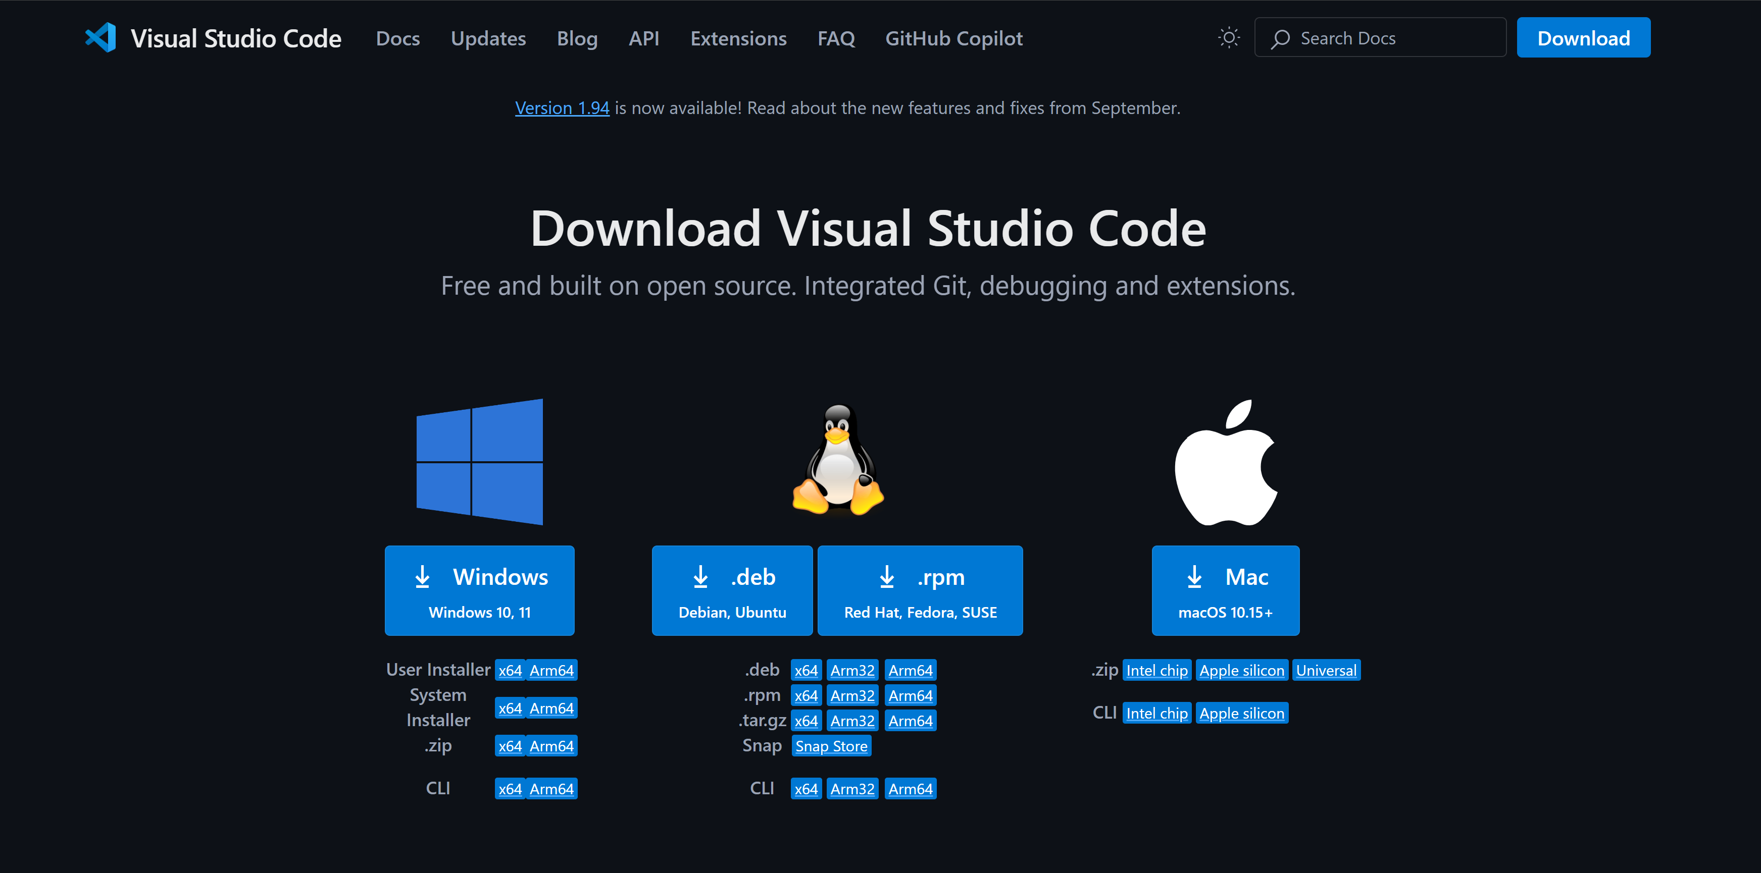The height and width of the screenshot is (873, 1761).
Task: Click into the Search Docs field
Action: 1380,37
